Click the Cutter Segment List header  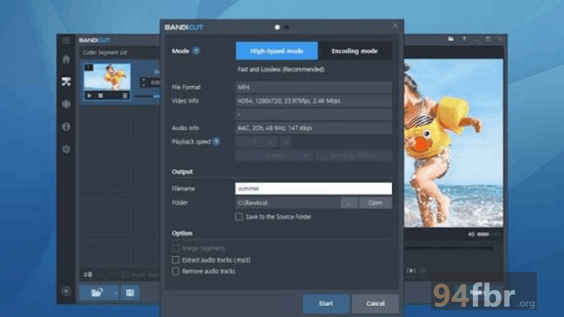(105, 52)
